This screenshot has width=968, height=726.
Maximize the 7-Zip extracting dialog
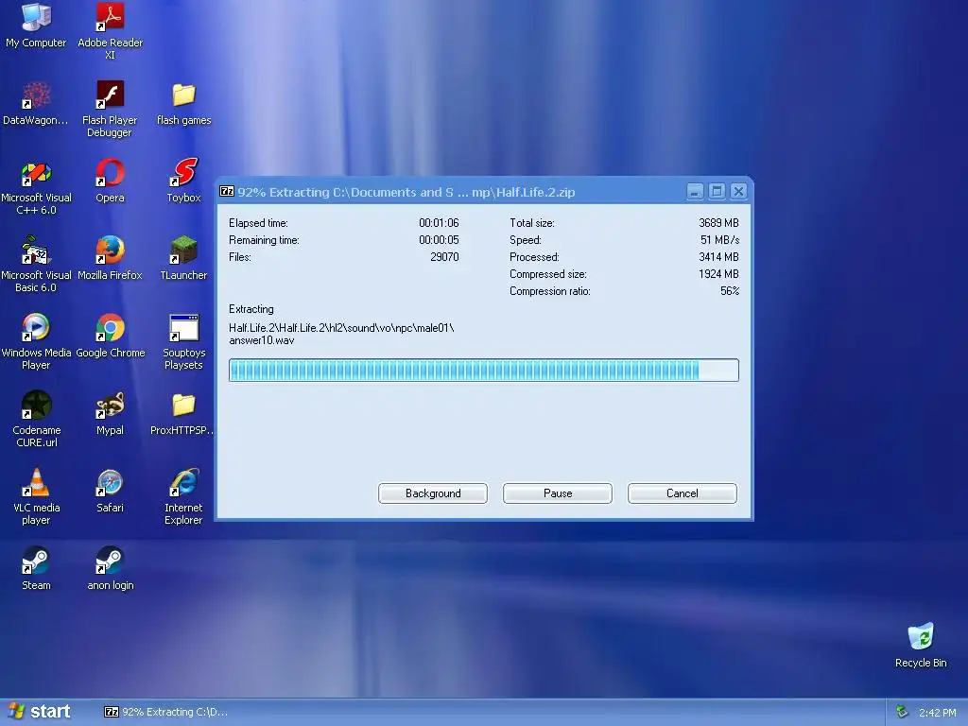(717, 191)
